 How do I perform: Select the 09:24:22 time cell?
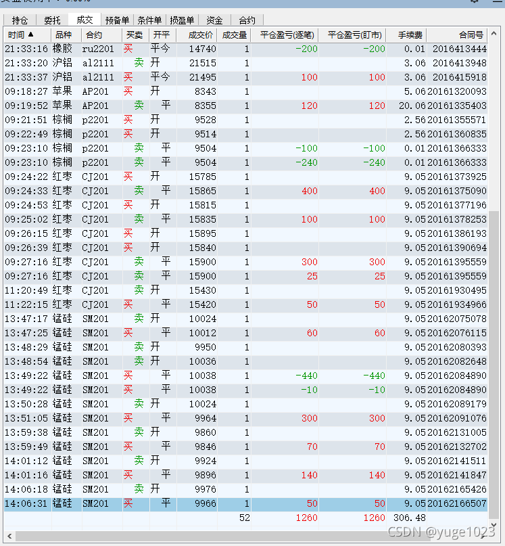pos(26,177)
